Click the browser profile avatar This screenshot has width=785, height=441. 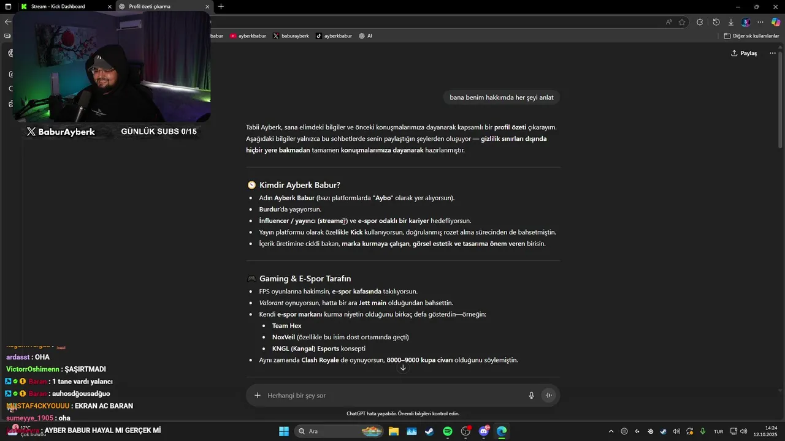[746, 22]
